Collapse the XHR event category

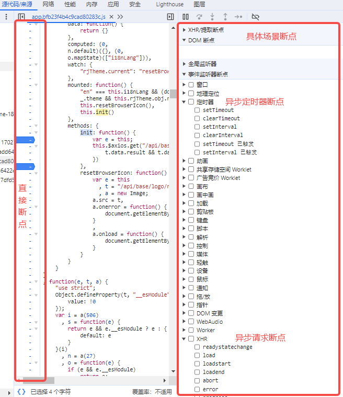click(x=184, y=339)
